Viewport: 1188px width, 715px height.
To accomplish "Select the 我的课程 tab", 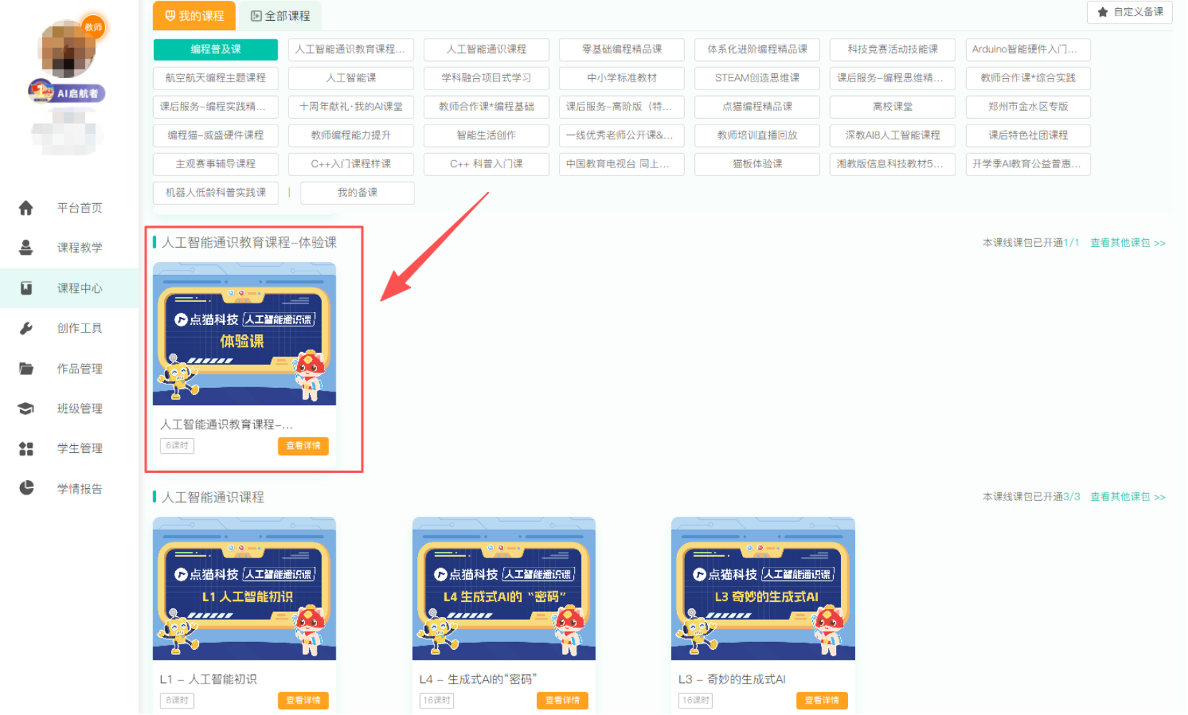I will [x=194, y=16].
